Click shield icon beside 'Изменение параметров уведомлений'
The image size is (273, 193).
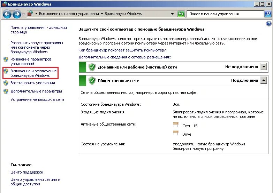(x=6, y=59)
